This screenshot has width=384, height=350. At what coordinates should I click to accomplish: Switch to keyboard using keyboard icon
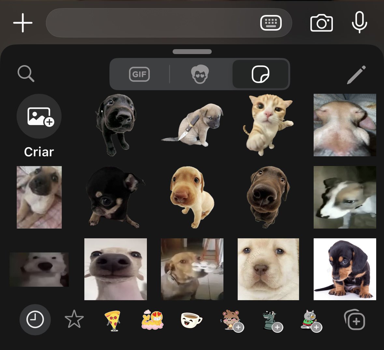pyautogui.click(x=271, y=23)
